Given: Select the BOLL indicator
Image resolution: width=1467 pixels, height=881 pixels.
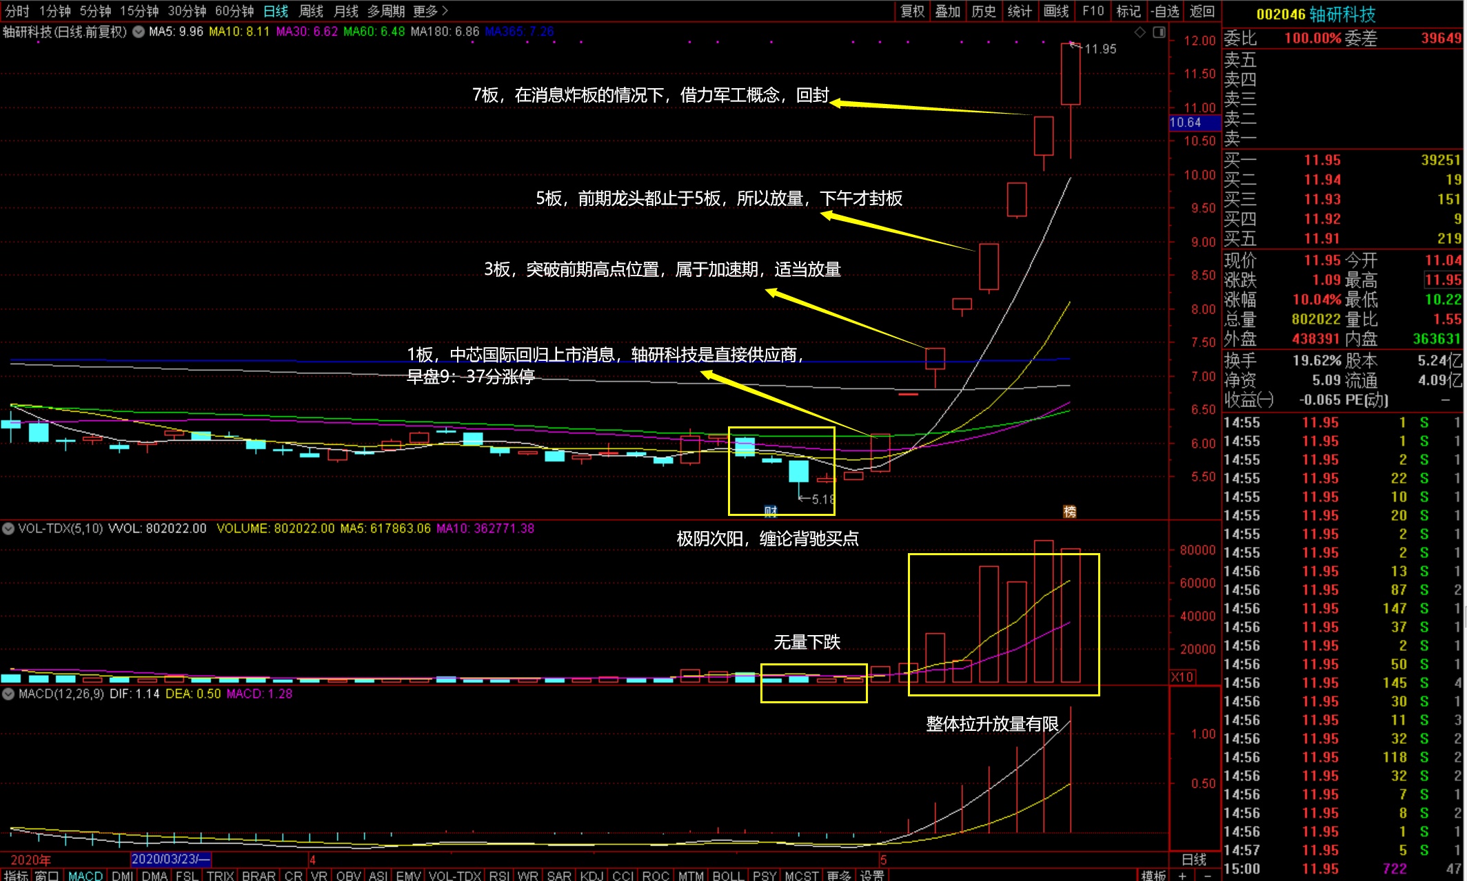Looking at the screenshot, I should 727,875.
